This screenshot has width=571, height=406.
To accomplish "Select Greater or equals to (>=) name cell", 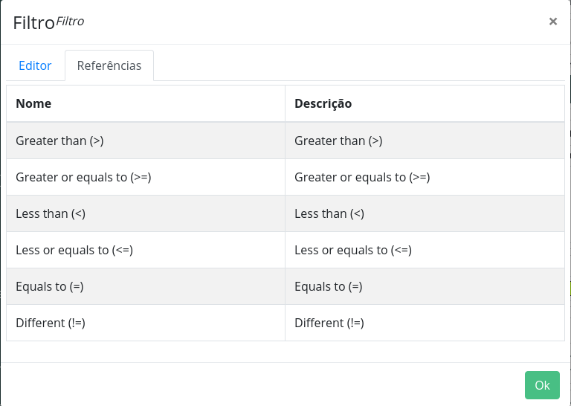I will [x=146, y=177].
